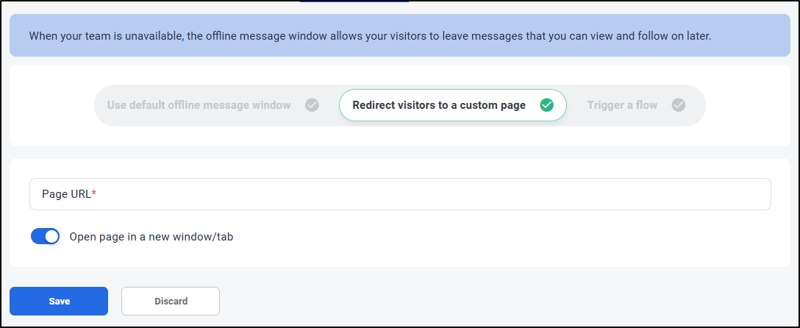
Task: Click the Open page in a new window/tab label
Action: [x=151, y=237]
